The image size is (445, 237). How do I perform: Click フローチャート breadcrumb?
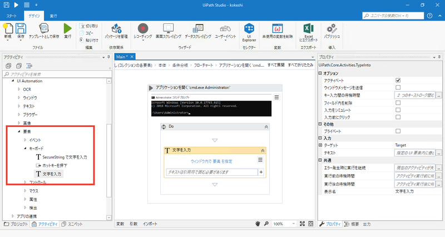203,65
